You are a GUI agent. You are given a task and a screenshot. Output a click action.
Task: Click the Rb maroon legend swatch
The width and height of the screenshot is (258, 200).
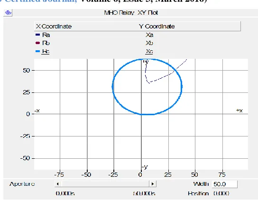point(37,43)
